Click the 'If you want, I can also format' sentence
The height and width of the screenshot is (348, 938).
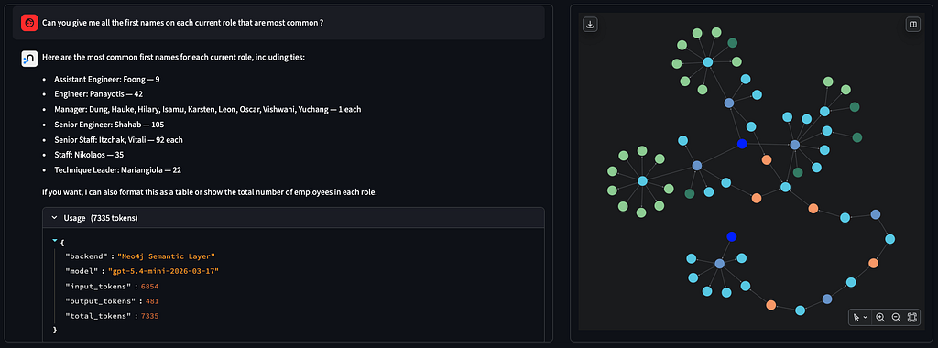[210, 192]
